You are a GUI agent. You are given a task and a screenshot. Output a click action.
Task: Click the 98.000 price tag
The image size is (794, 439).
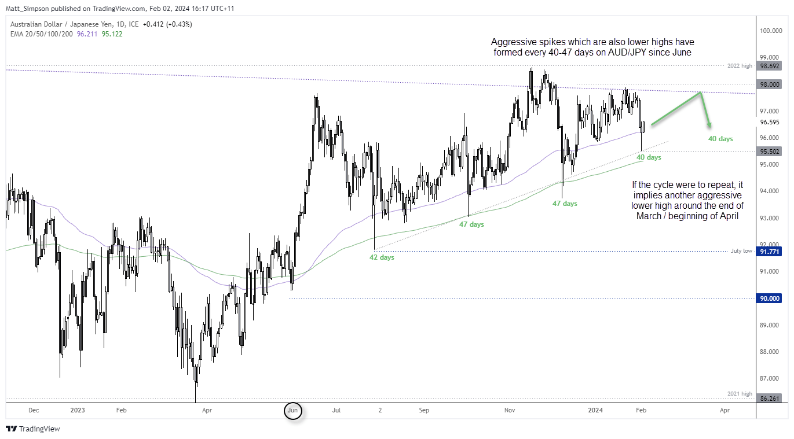(x=770, y=84)
